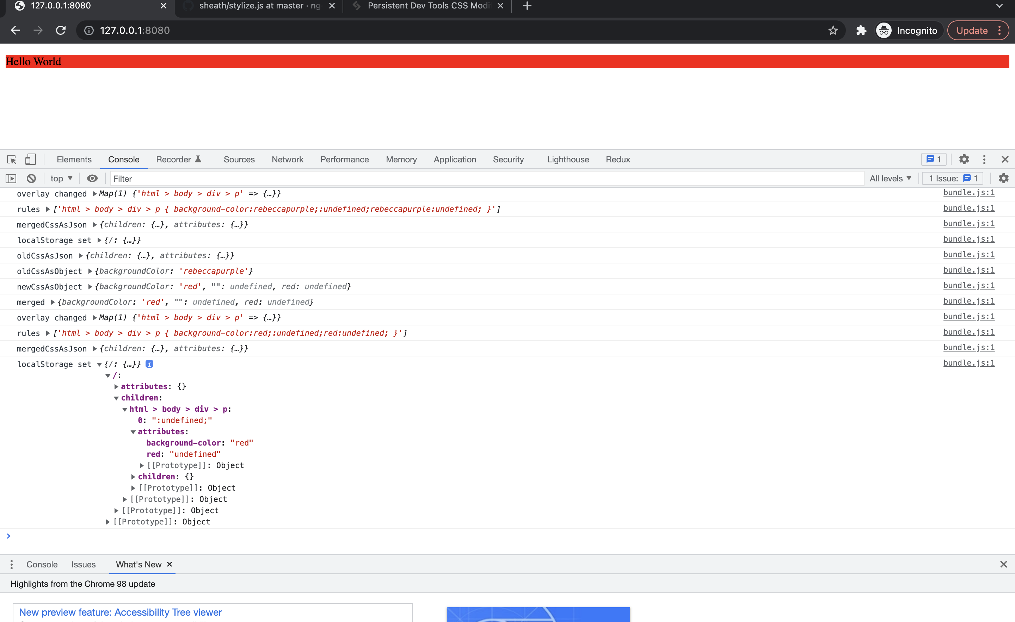Open Accessibility Tree viewer feature link

point(120,612)
